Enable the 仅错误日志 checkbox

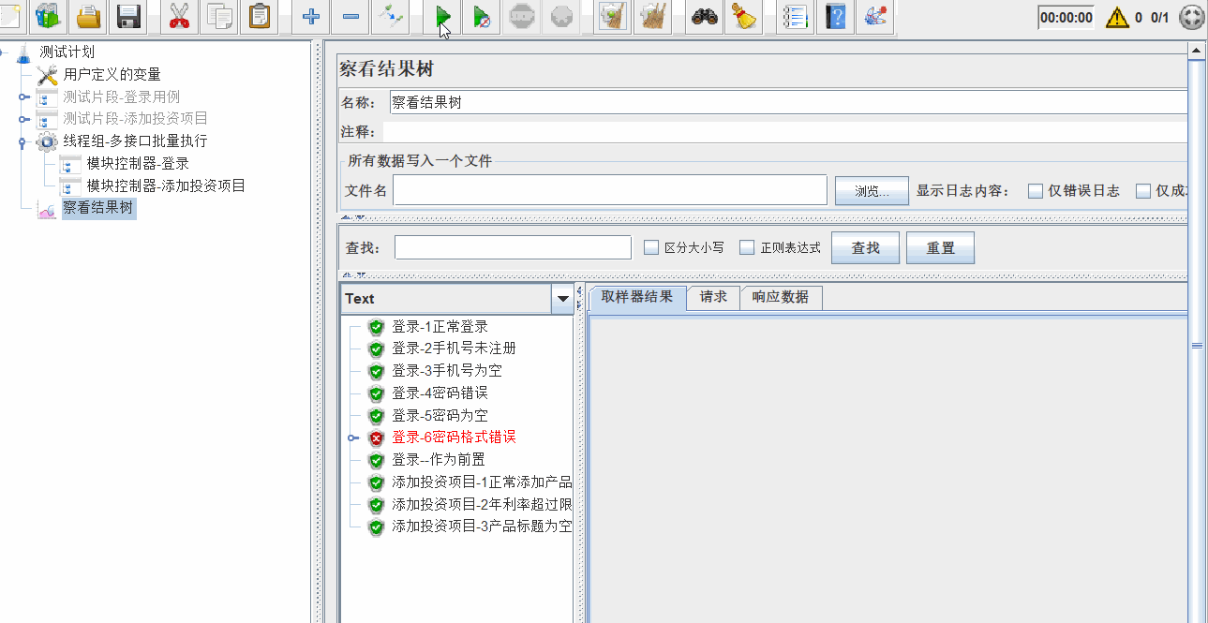(x=1035, y=190)
